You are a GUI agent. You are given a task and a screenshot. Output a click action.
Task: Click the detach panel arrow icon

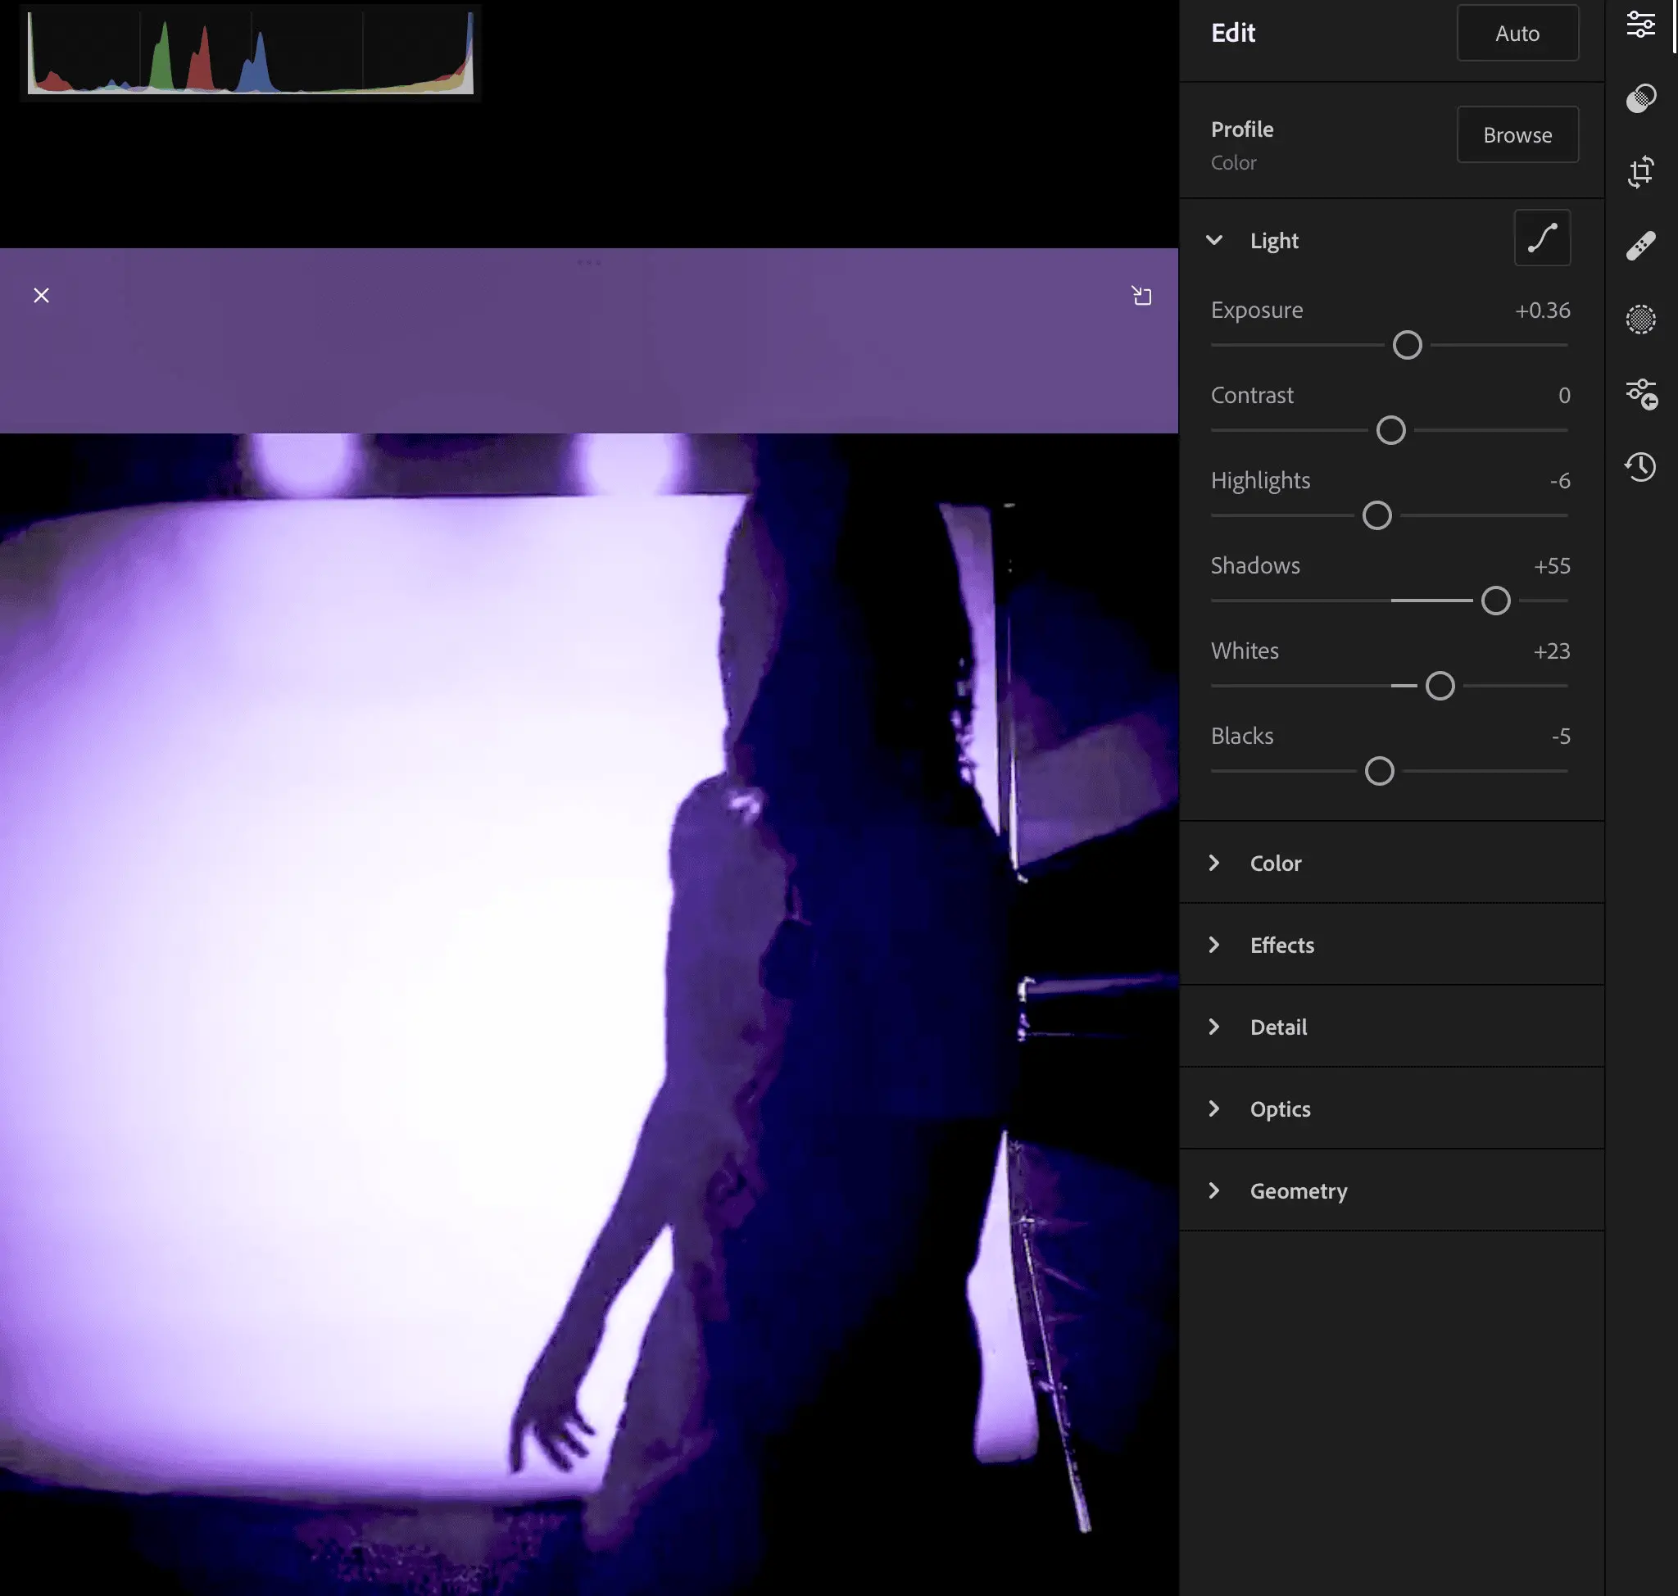(1141, 295)
